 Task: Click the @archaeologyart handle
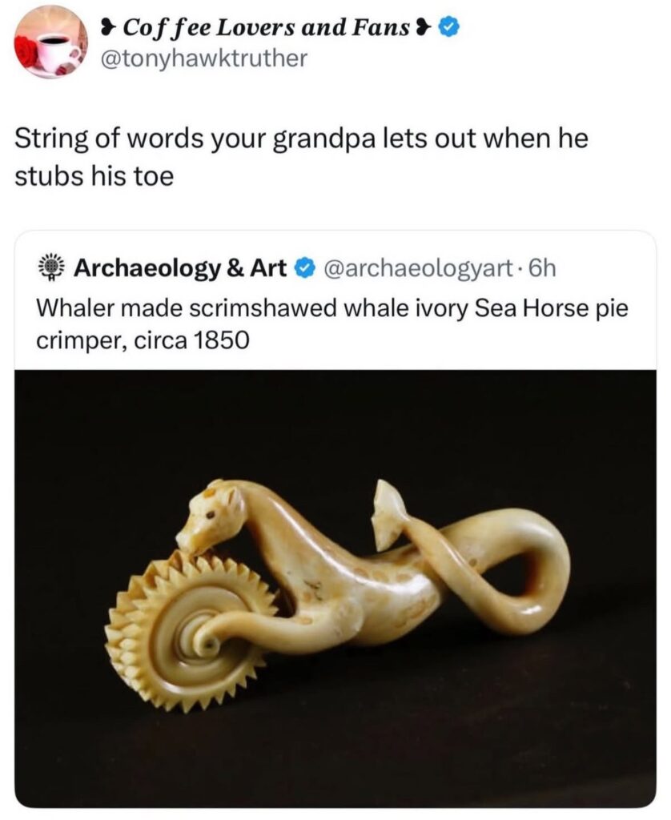[x=415, y=268]
